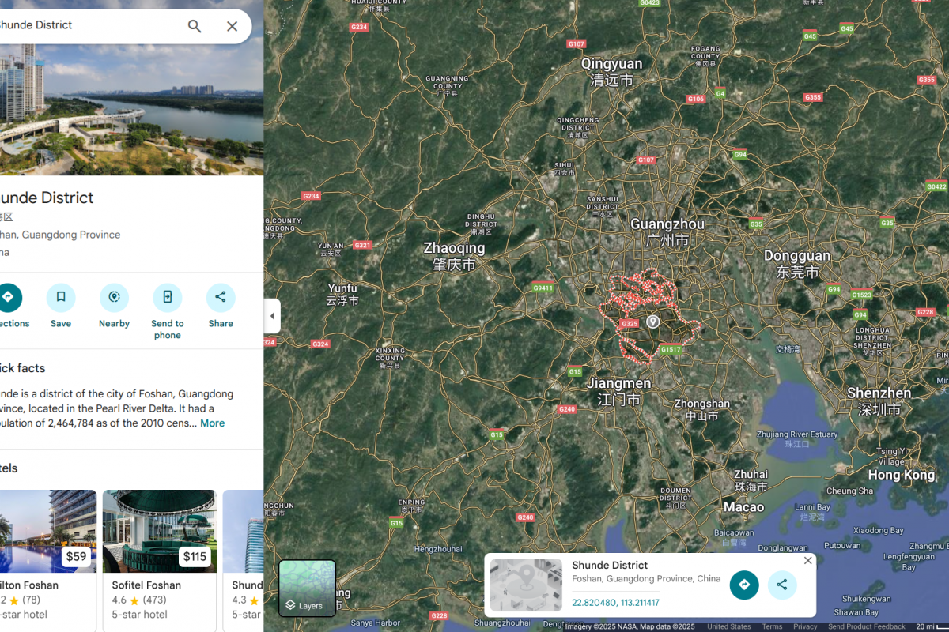The width and height of the screenshot is (949, 632).
Task: Click the share button in bottom card
Action: click(782, 585)
